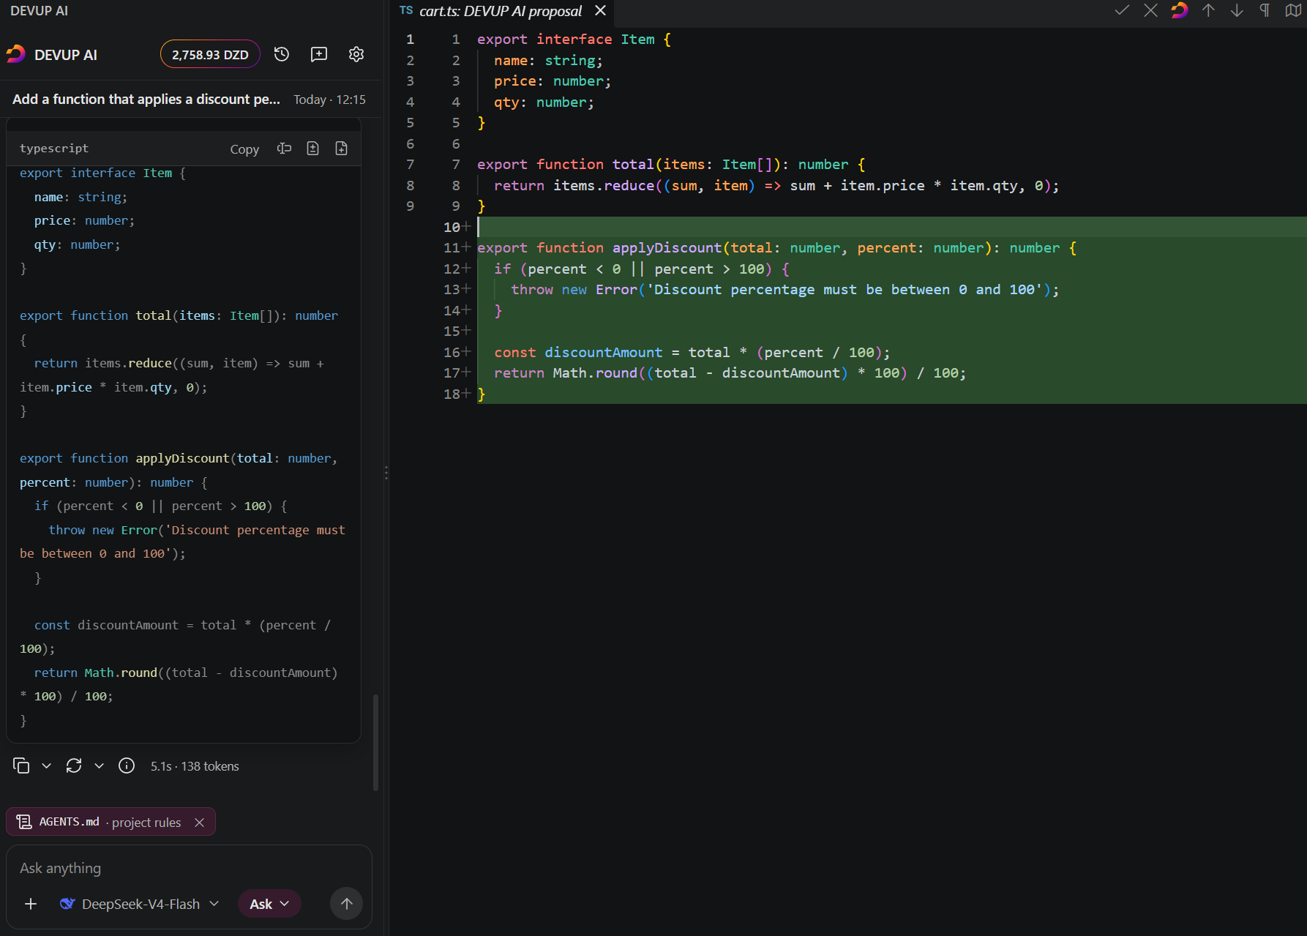Toggle whitespace pilcrow icon in editor toolbar
Screen dimensions: 1307x936
click(1265, 10)
